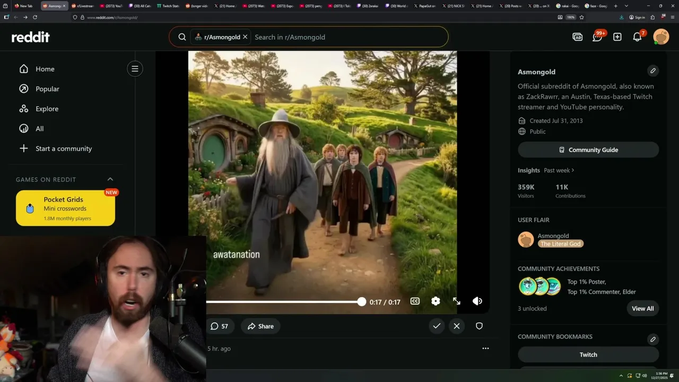Reset the 190% zoom level
Image resolution: width=679 pixels, height=382 pixels.
570,17
